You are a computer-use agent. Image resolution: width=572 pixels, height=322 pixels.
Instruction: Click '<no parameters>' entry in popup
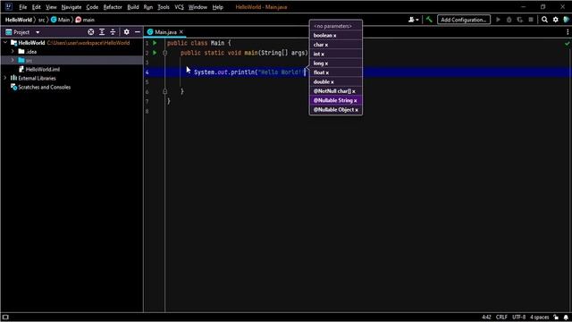coord(336,26)
